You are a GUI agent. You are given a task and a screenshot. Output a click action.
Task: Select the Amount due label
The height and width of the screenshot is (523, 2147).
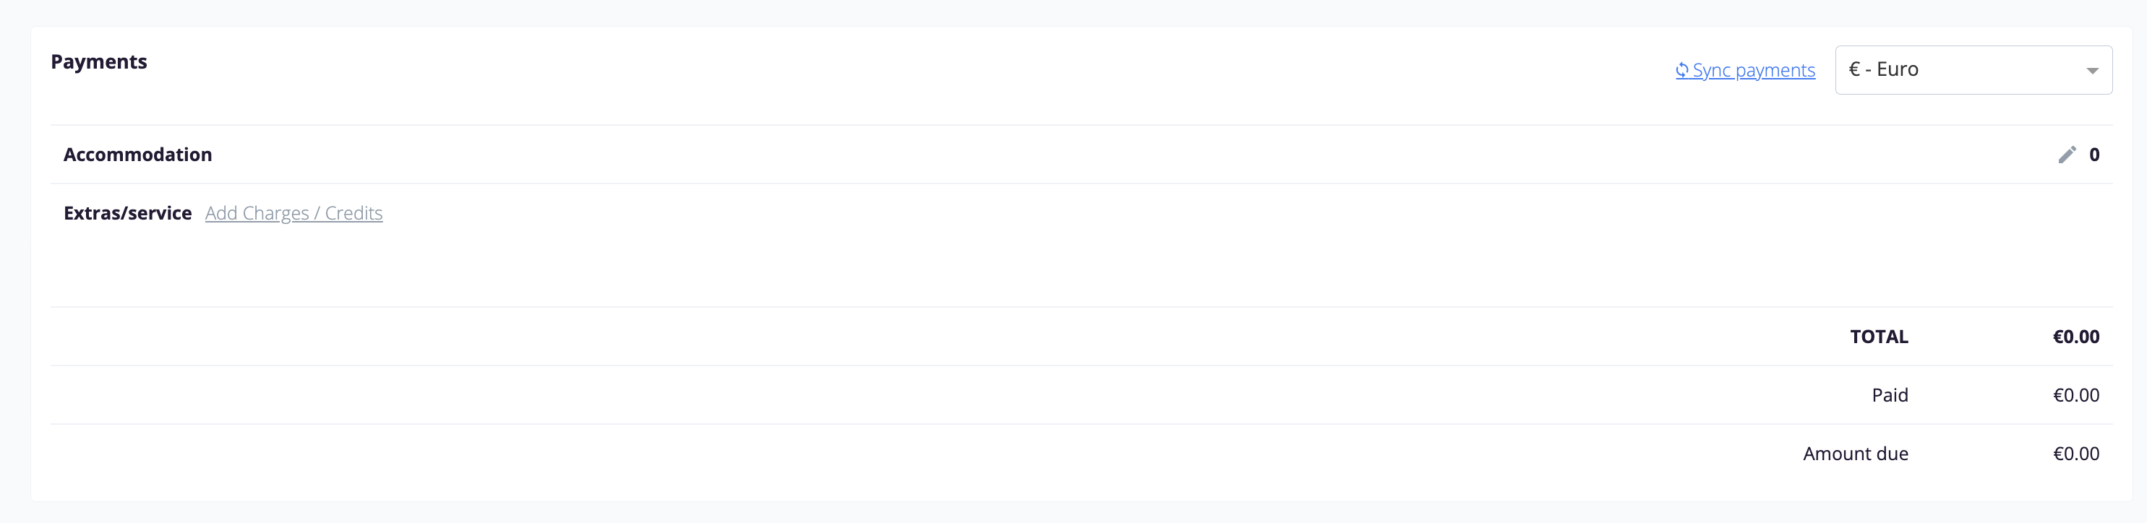[1855, 453]
